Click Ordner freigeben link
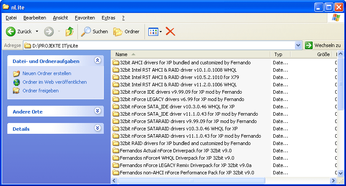Screen dimensions: 346x186 click(x=41, y=91)
